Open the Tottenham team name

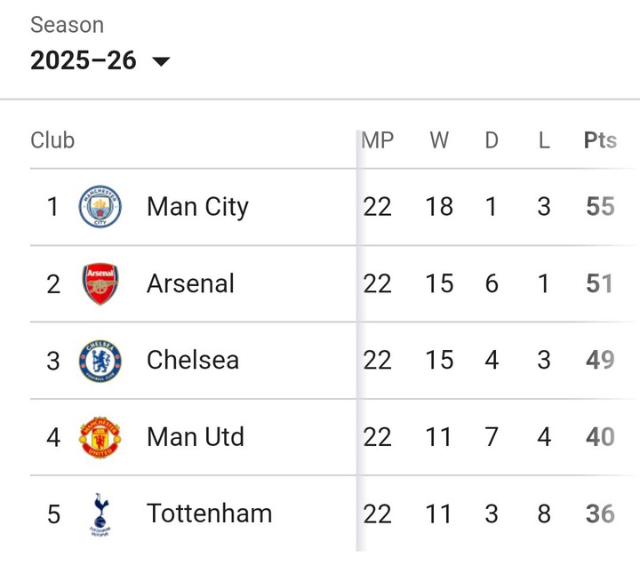click(210, 513)
